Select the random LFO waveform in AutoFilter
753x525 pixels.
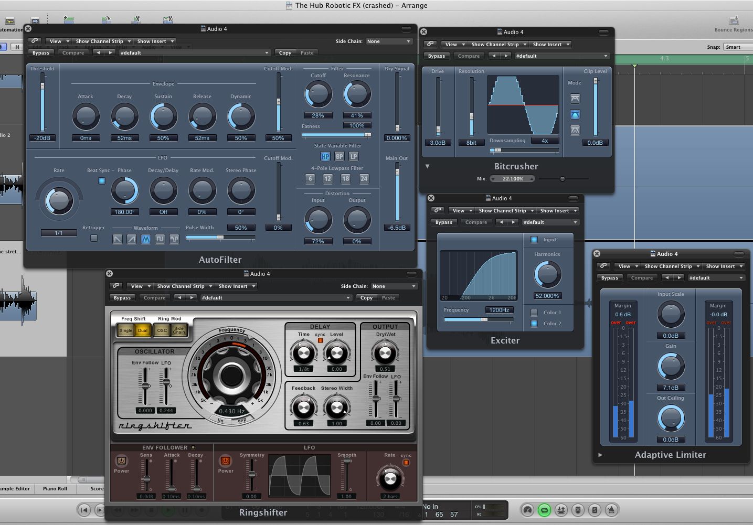click(174, 239)
